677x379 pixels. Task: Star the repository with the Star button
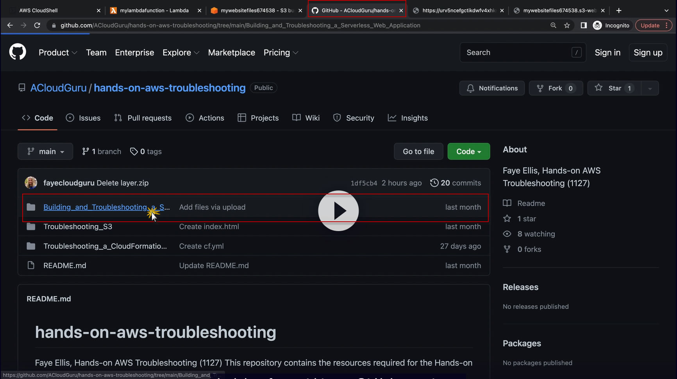614,88
